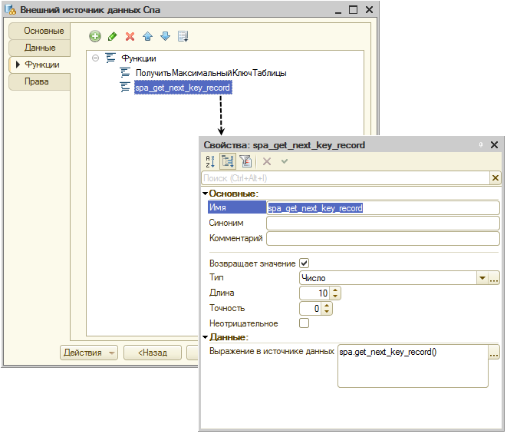Viewport: 507px width, 434px height.
Task: Click the green Add function icon
Action: (x=95, y=36)
